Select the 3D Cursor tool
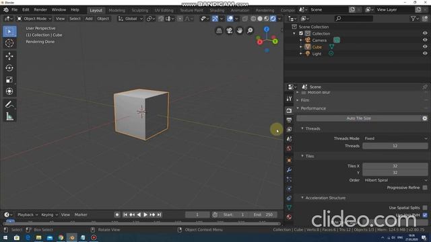The image size is (431, 242). (x=9, y=43)
